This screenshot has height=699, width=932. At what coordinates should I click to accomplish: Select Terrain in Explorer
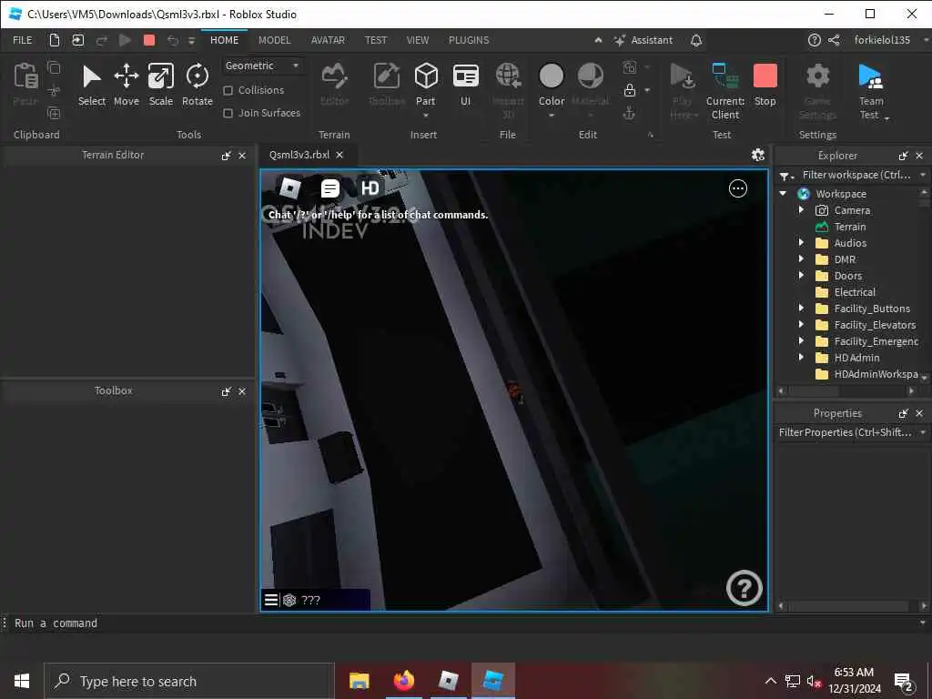(850, 227)
